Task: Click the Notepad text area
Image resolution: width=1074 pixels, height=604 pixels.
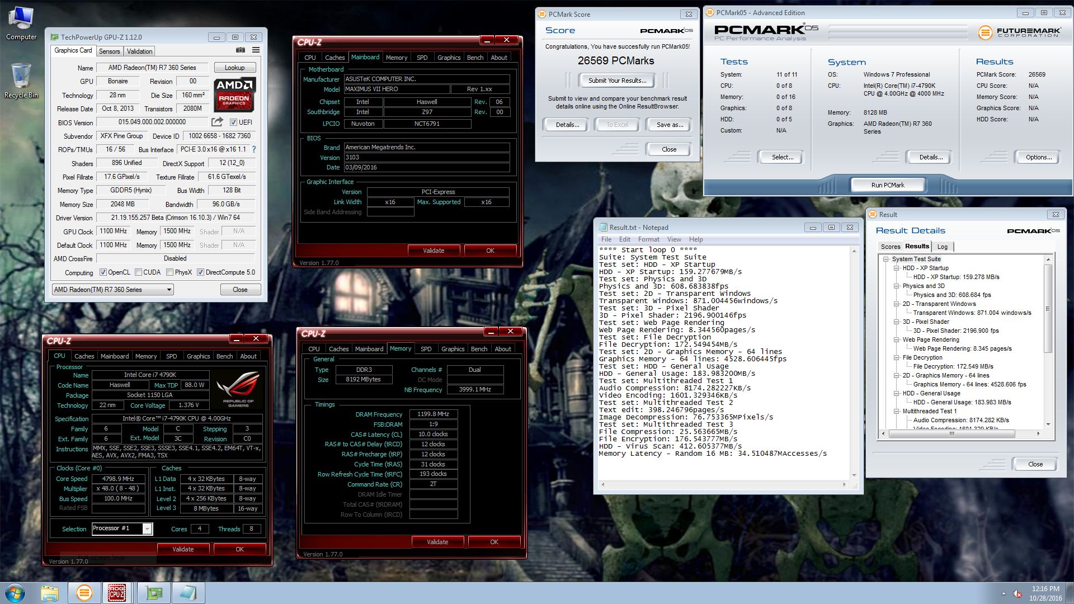Action: point(724,364)
